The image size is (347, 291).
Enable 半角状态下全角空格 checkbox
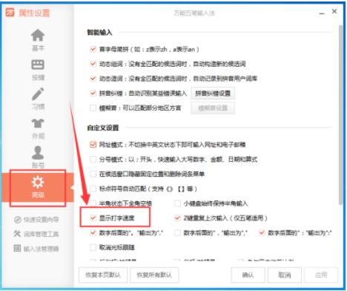point(93,203)
